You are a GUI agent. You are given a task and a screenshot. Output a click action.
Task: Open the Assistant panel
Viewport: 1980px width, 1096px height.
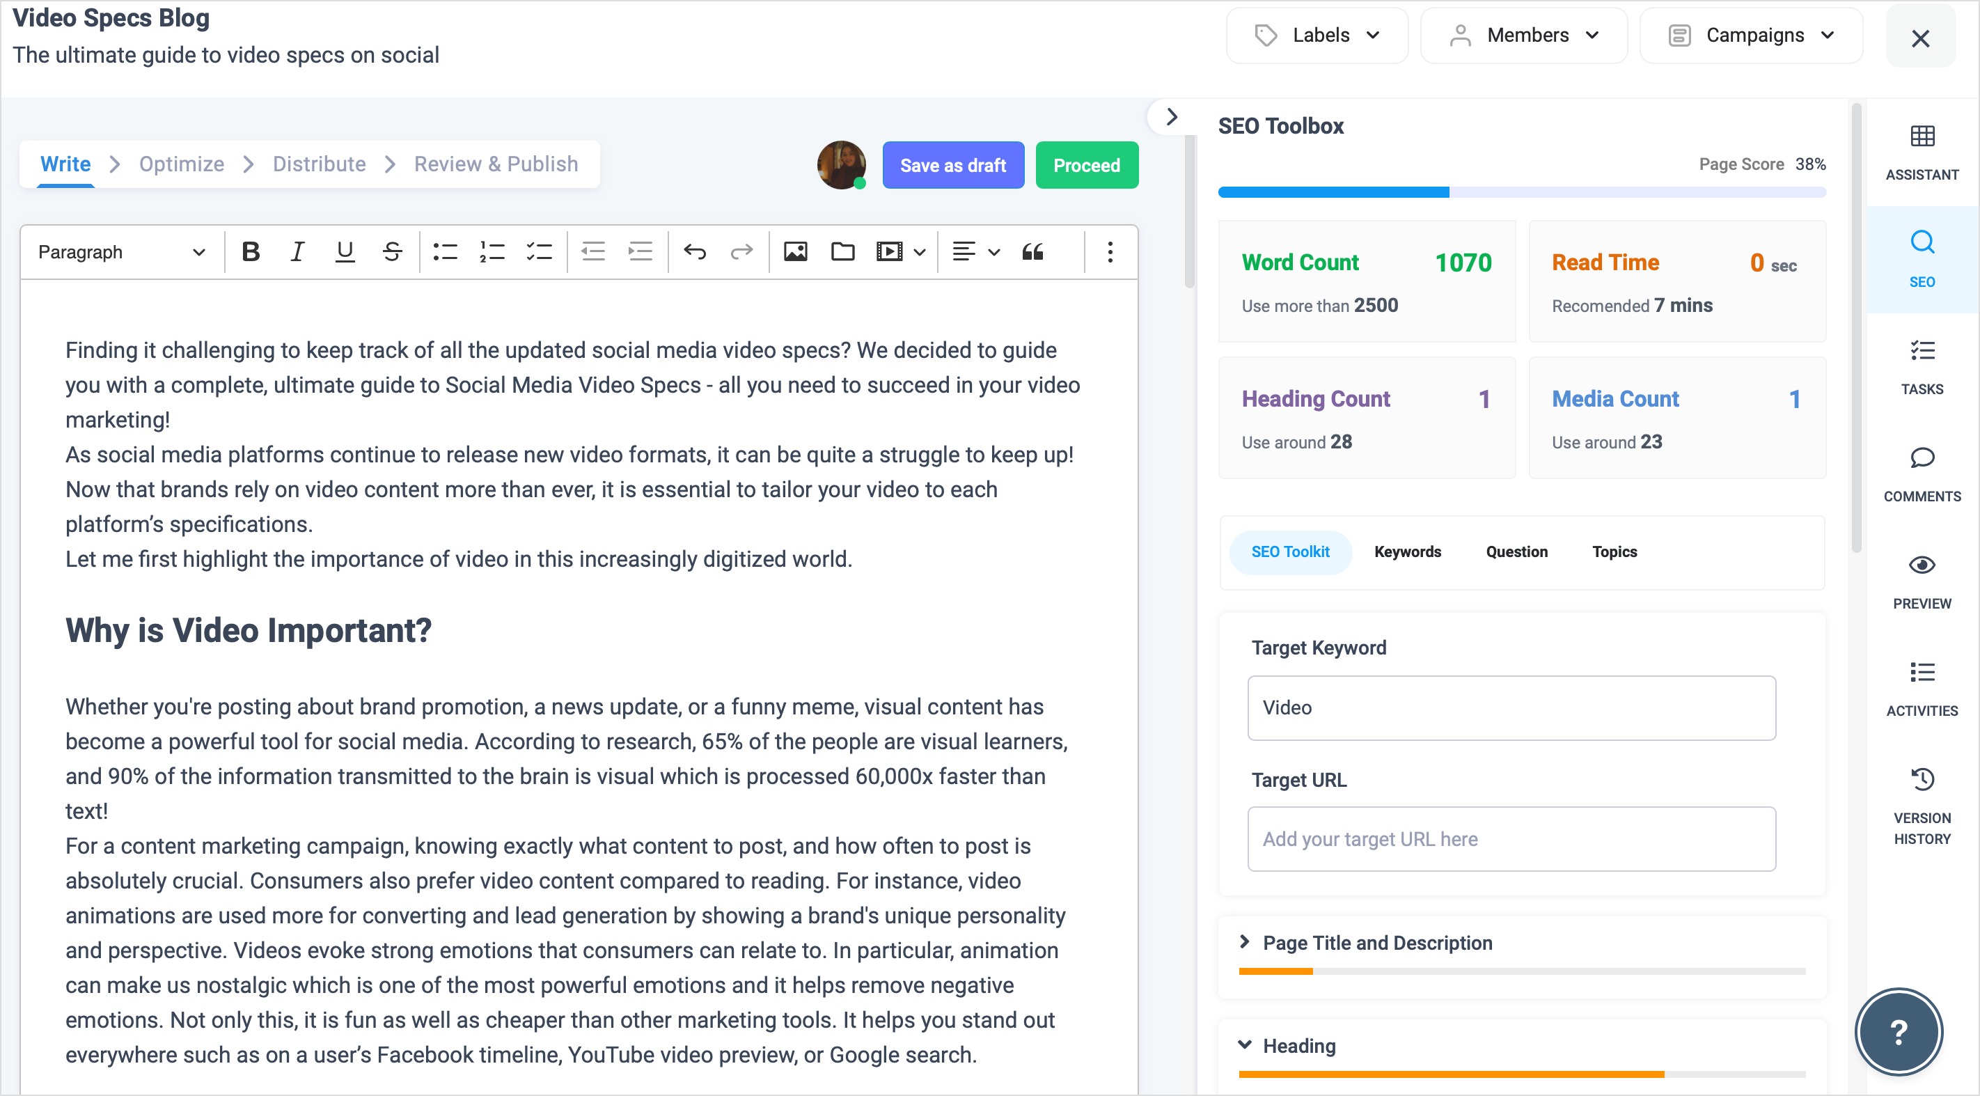coord(1922,153)
